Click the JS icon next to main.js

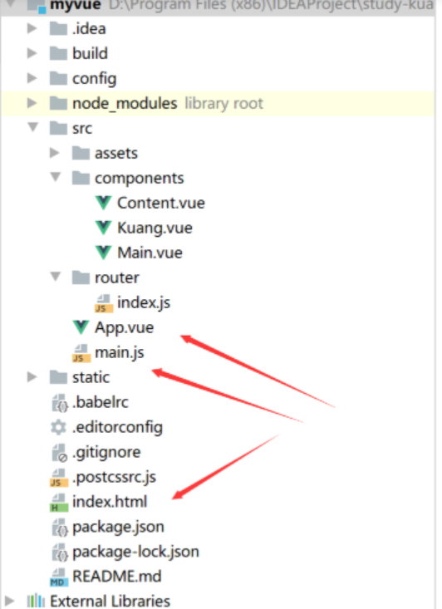81,352
